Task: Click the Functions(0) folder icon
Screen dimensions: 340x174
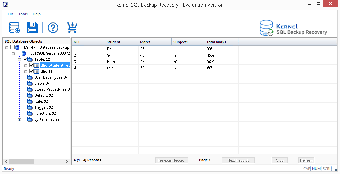Action: (x=30, y=113)
